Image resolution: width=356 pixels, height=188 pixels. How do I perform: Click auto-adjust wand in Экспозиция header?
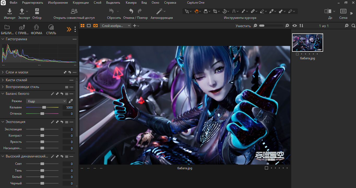(52, 122)
